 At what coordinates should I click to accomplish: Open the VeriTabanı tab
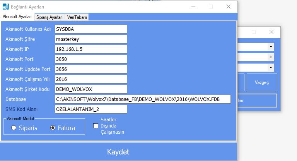[77, 17]
